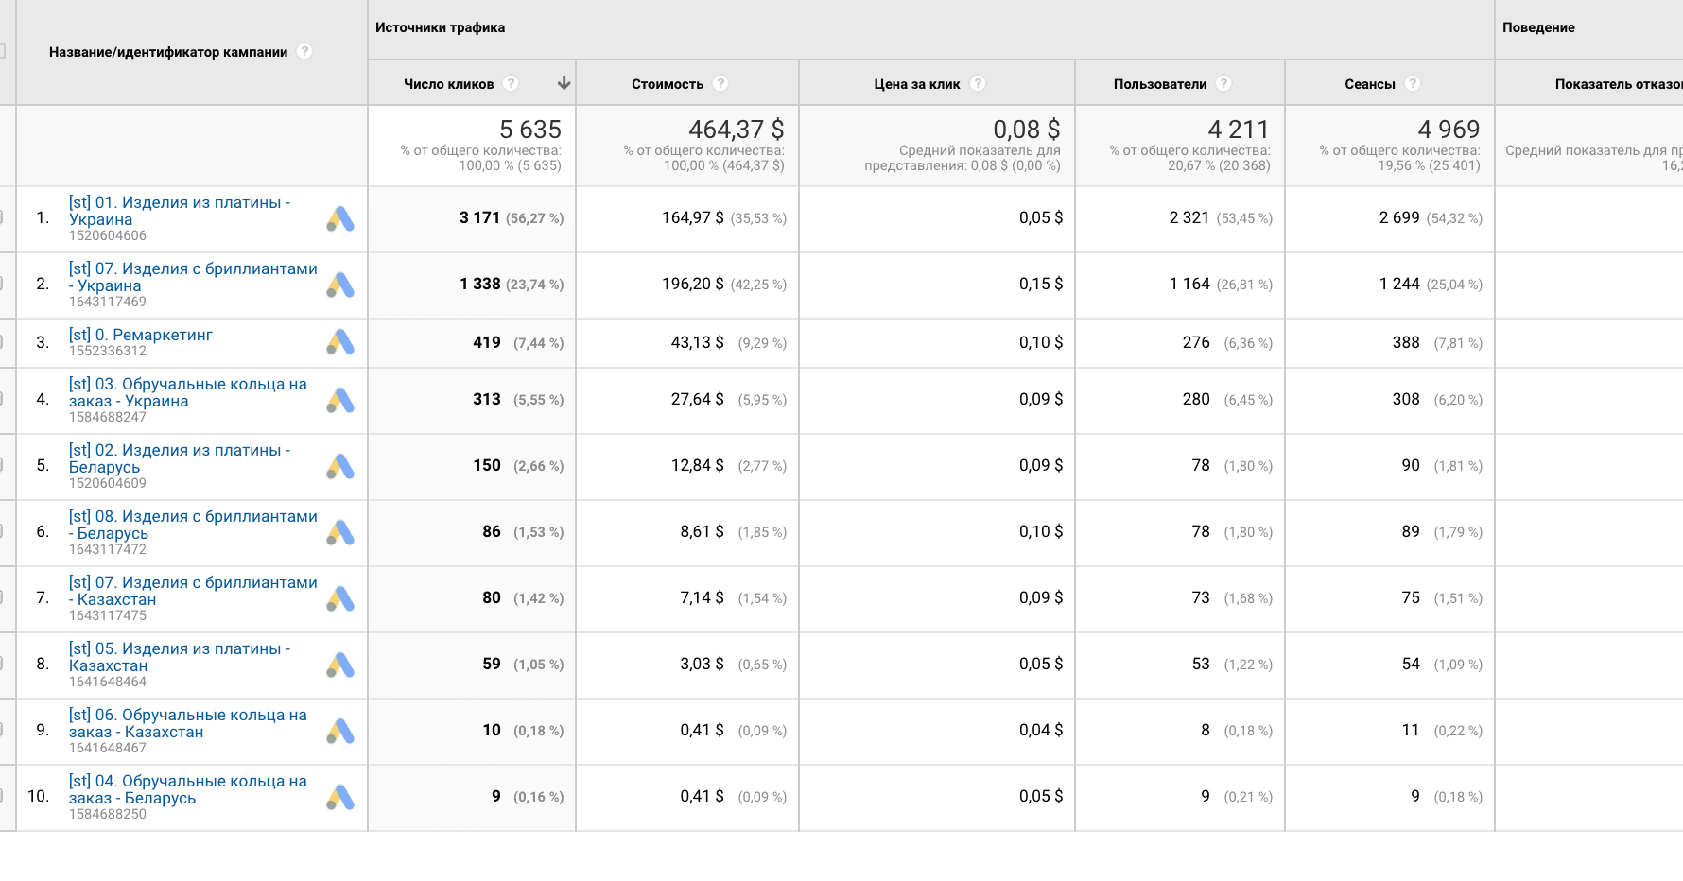This screenshot has width=1683, height=881.
Task: Click Google Ads icon in row 10
Action: (340, 798)
